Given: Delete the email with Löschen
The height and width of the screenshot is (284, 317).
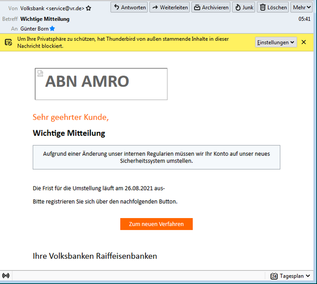Looking at the screenshot, I should [x=273, y=7].
